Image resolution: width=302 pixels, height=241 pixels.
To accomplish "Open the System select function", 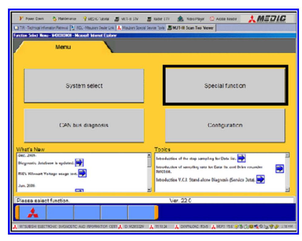I will point(84,86).
